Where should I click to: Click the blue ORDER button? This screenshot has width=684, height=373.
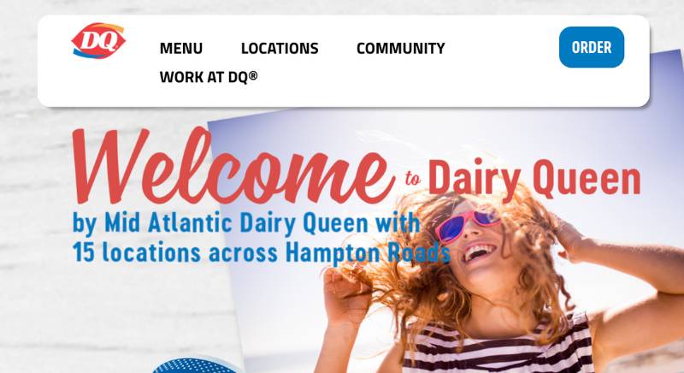click(x=592, y=47)
